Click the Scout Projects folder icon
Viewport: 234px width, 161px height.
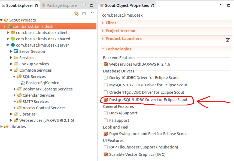(6, 20)
